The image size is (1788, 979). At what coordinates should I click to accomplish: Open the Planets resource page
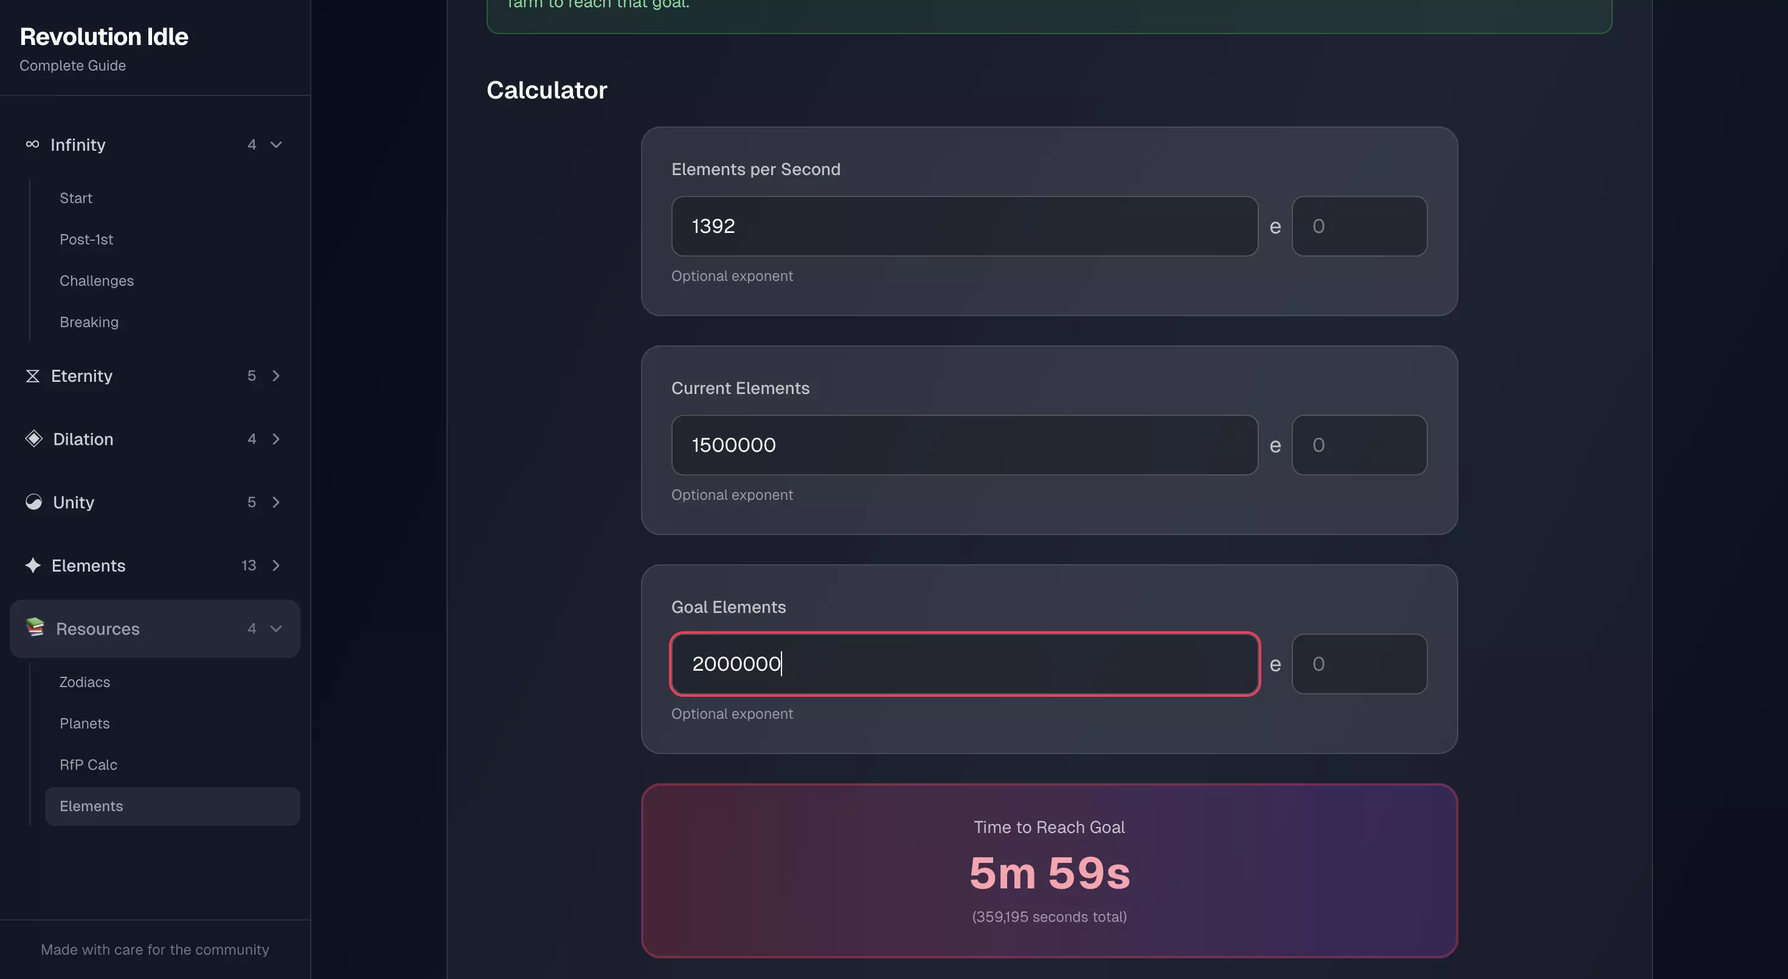pos(85,723)
